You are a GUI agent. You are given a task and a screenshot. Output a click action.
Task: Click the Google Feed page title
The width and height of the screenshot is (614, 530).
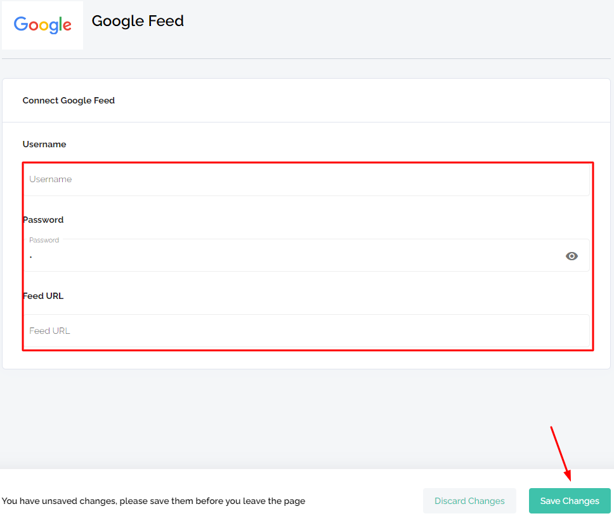coord(138,21)
